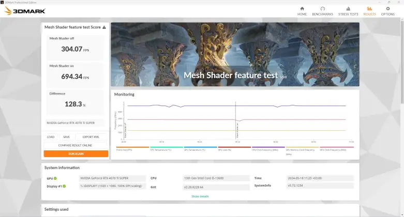Click the 3DMark logo
The width and height of the screenshot is (404, 217).
tap(25, 11)
